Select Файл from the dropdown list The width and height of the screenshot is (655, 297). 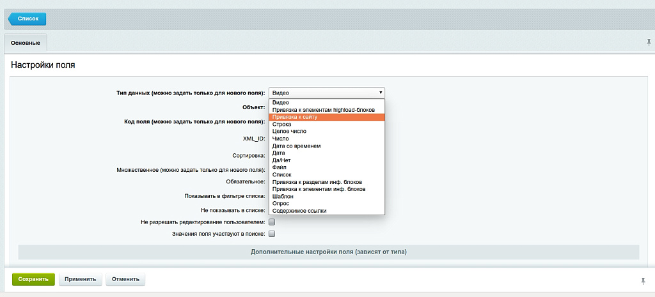click(x=280, y=167)
